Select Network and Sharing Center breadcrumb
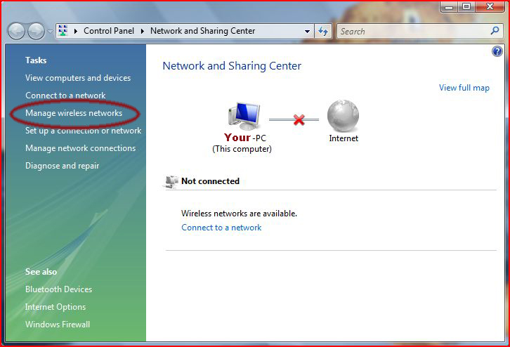 click(202, 31)
